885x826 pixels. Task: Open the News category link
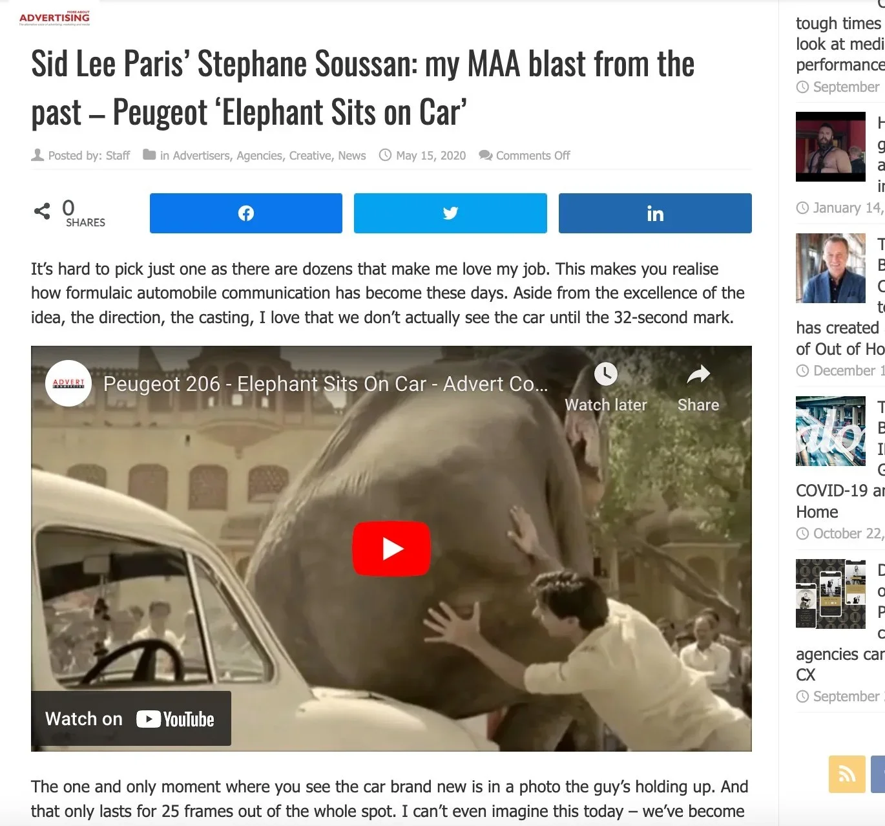(352, 156)
